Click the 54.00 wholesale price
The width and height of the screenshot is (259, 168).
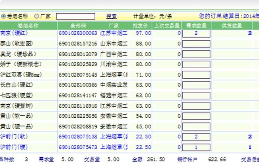coord(143,116)
